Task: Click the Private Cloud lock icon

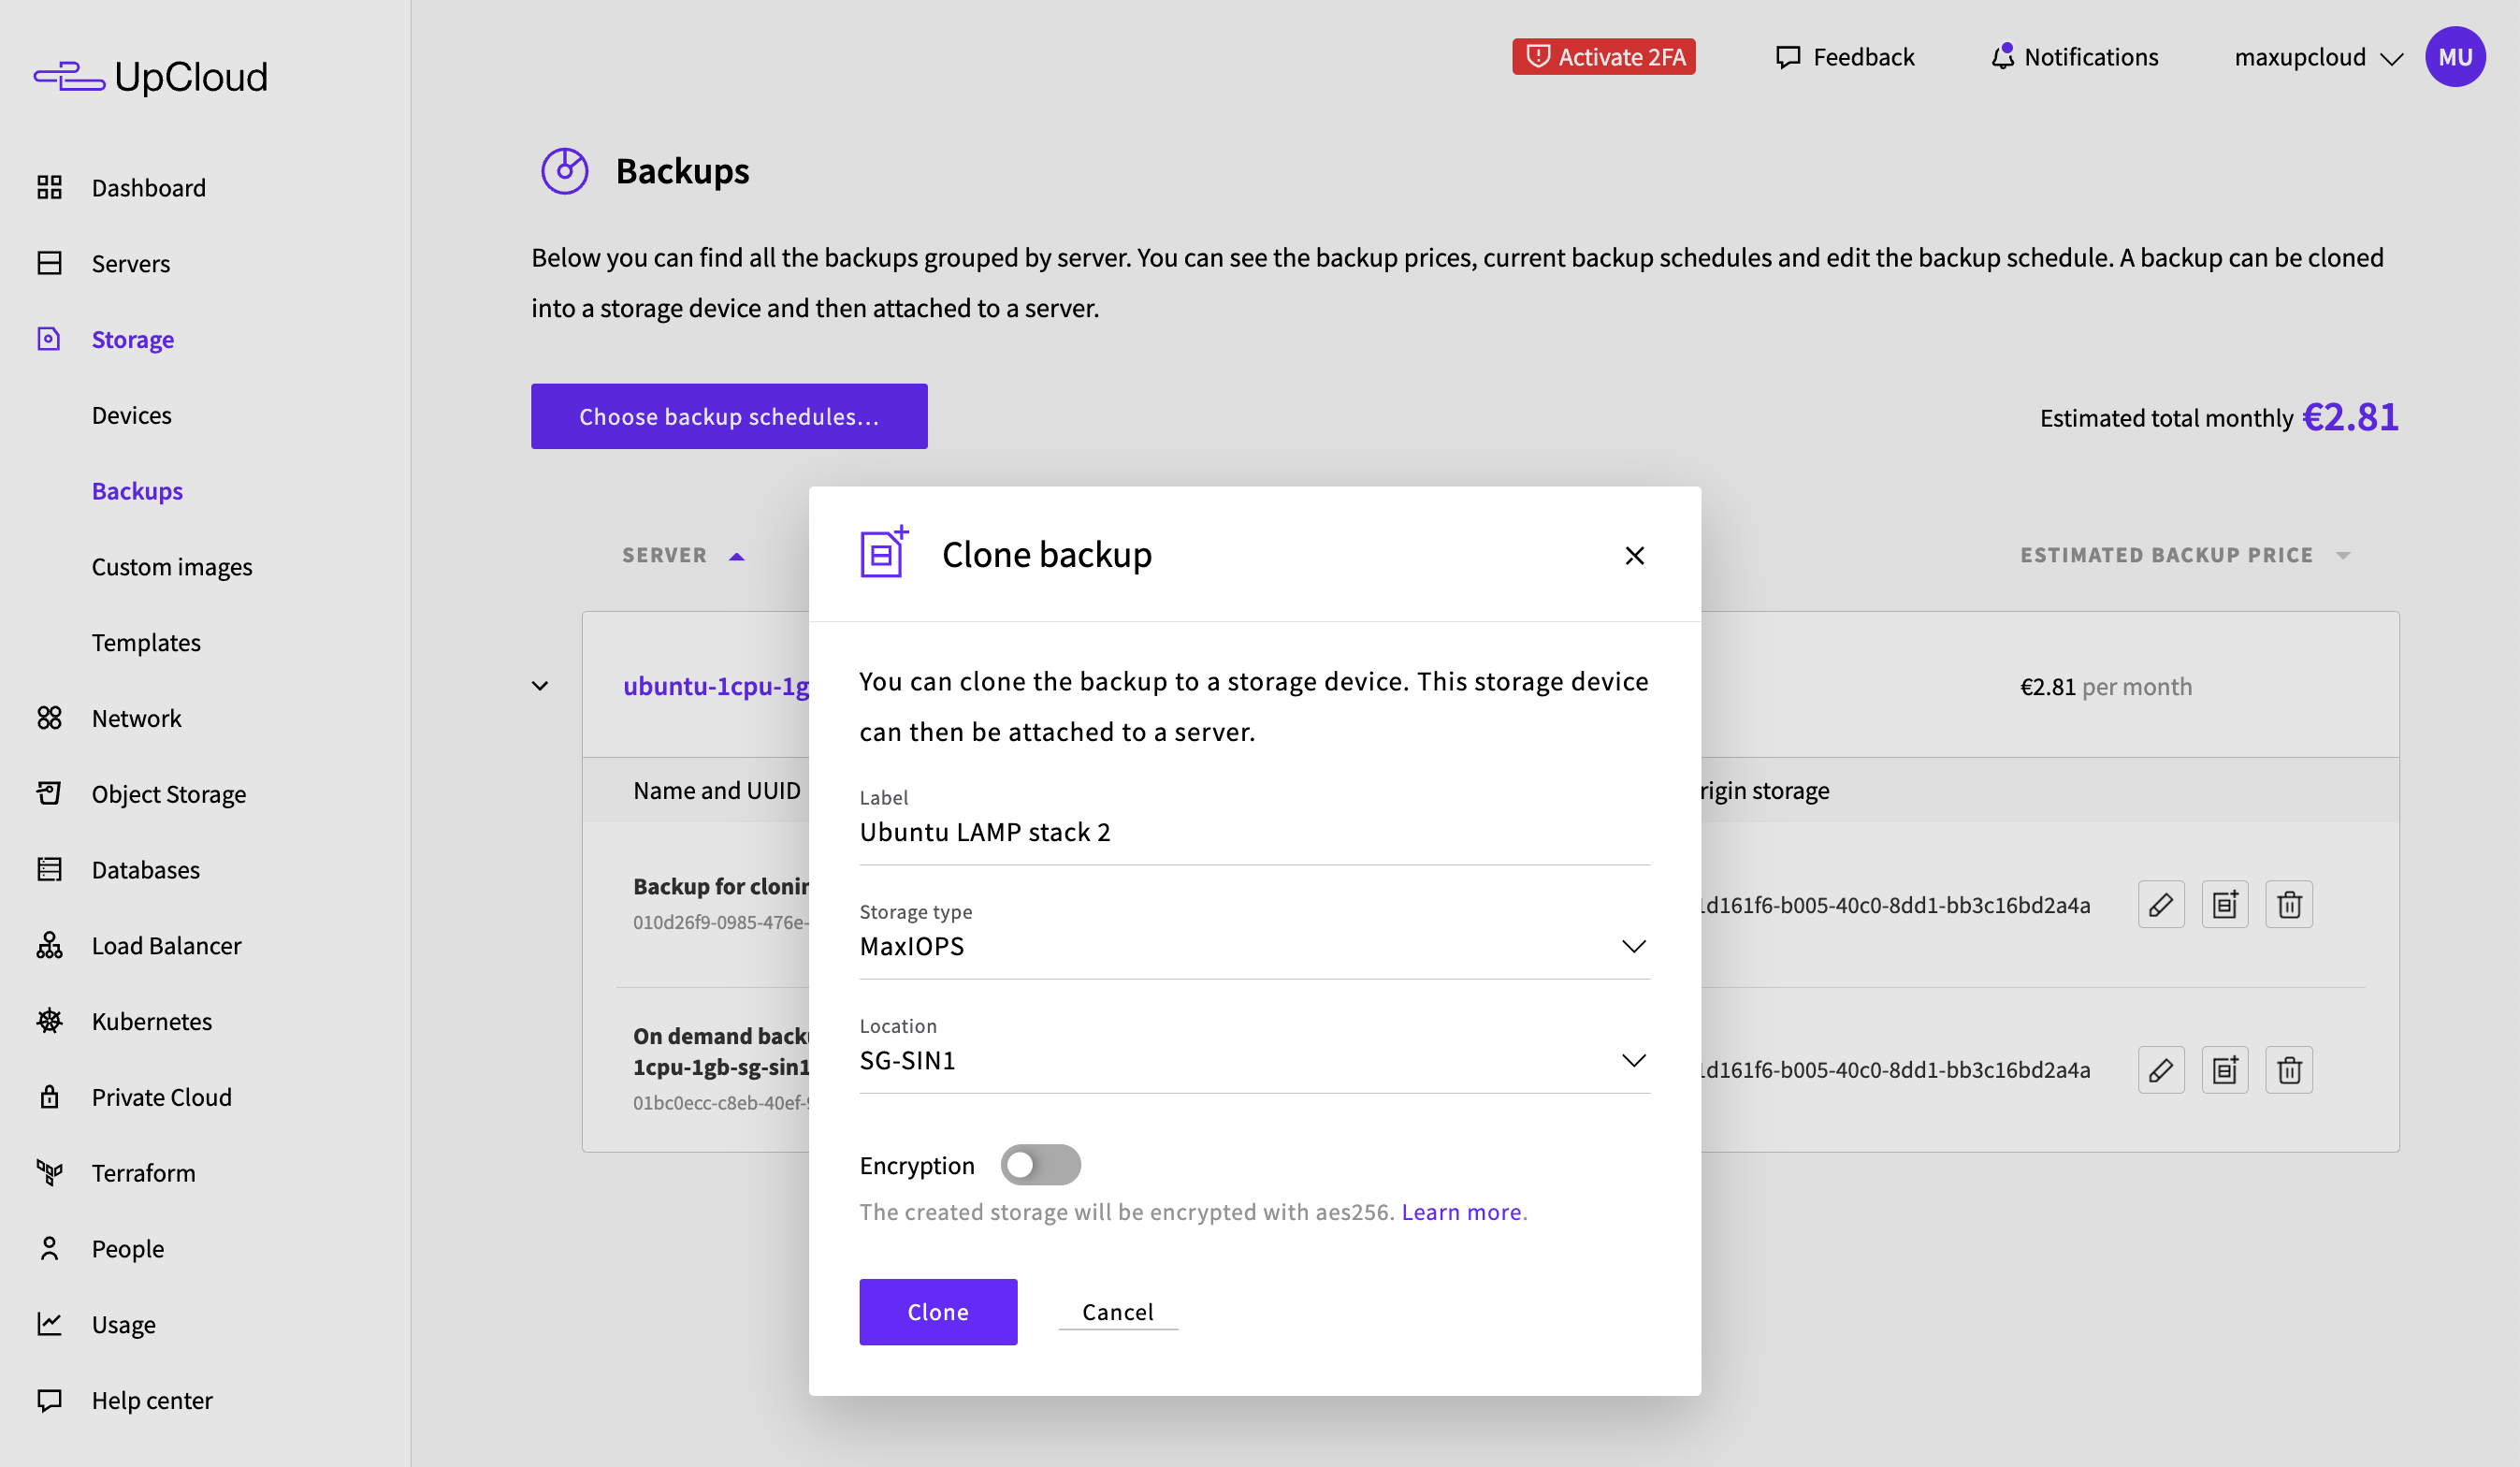Action: (x=49, y=1097)
